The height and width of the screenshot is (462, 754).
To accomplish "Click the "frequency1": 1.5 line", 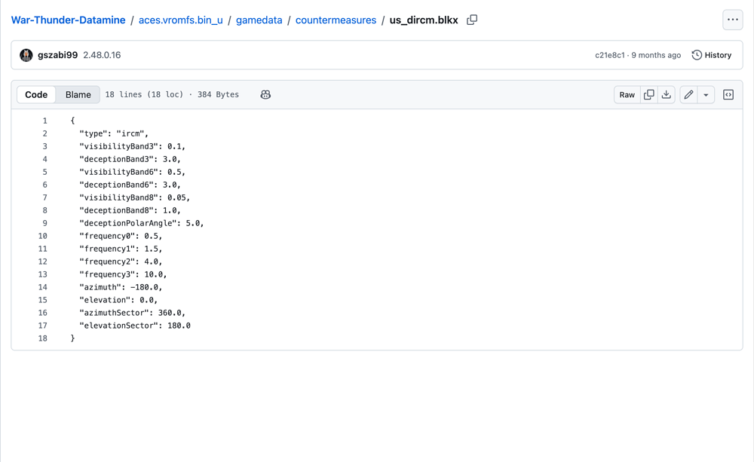I will coord(121,249).
